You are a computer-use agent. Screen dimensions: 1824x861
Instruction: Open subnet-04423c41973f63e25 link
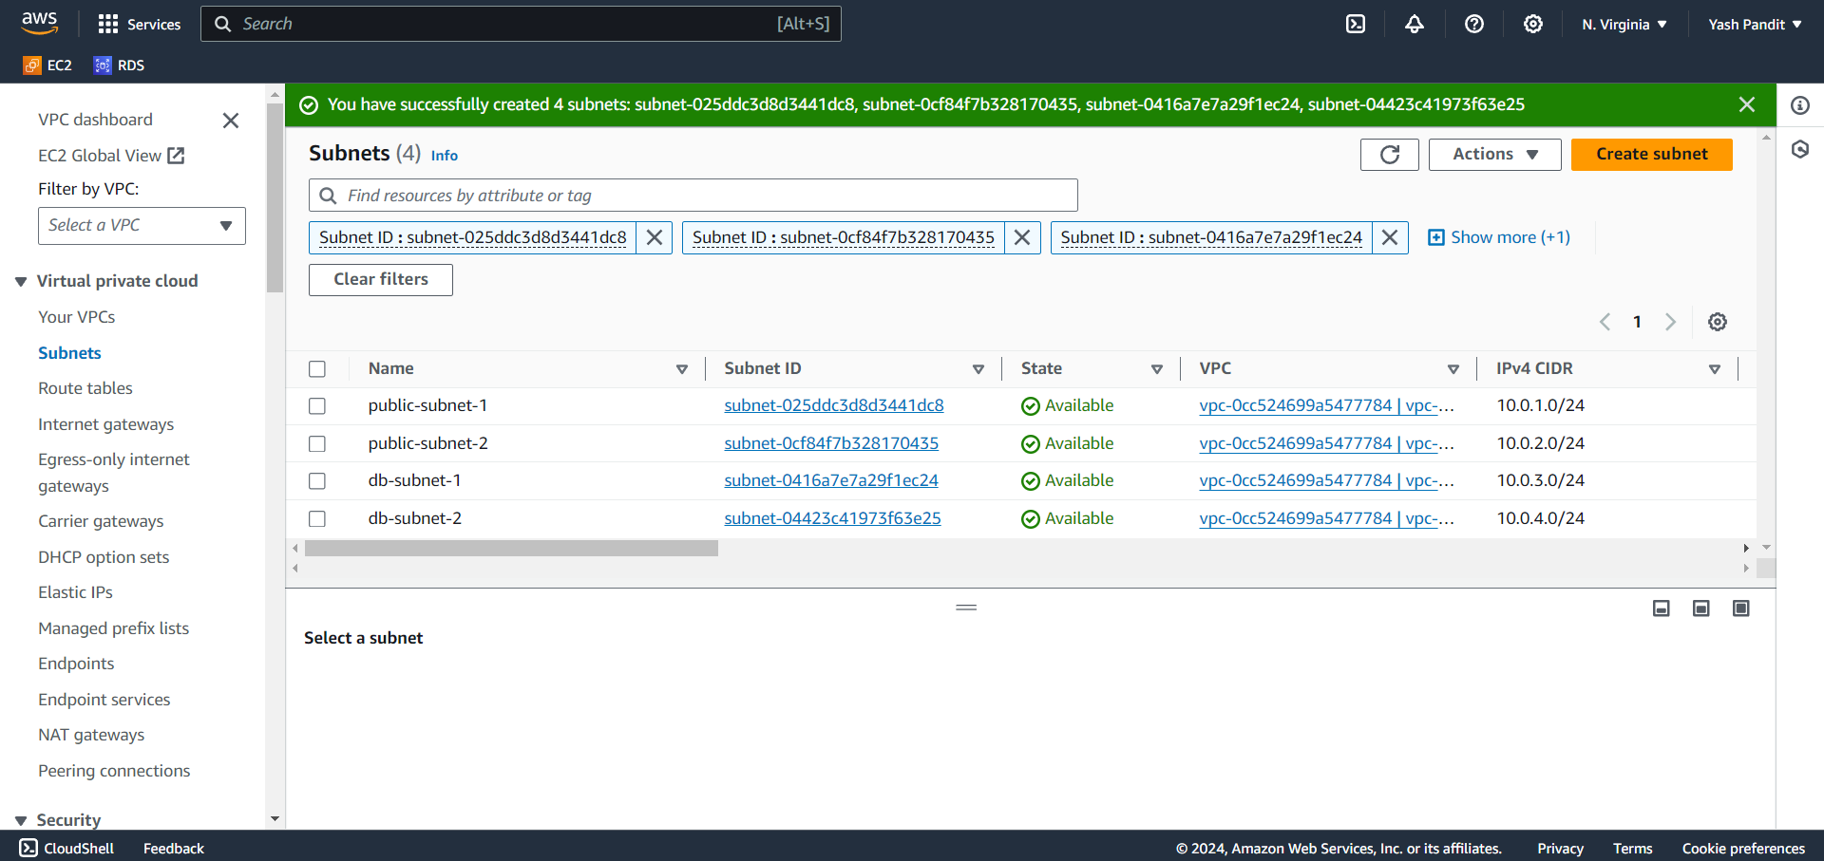click(832, 518)
